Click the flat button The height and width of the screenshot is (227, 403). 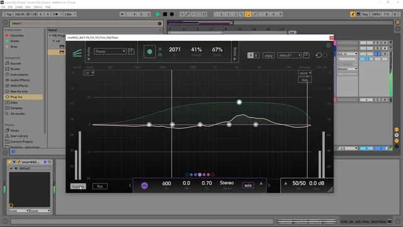[x=100, y=187]
